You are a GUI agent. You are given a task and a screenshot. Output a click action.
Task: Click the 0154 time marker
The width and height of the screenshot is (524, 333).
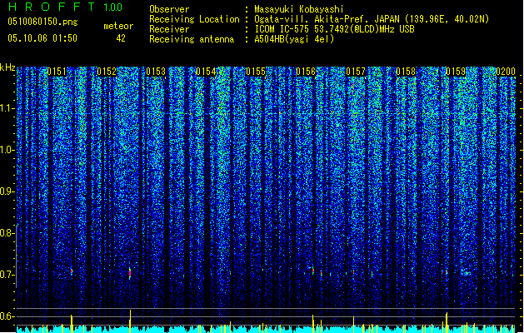pyautogui.click(x=206, y=72)
